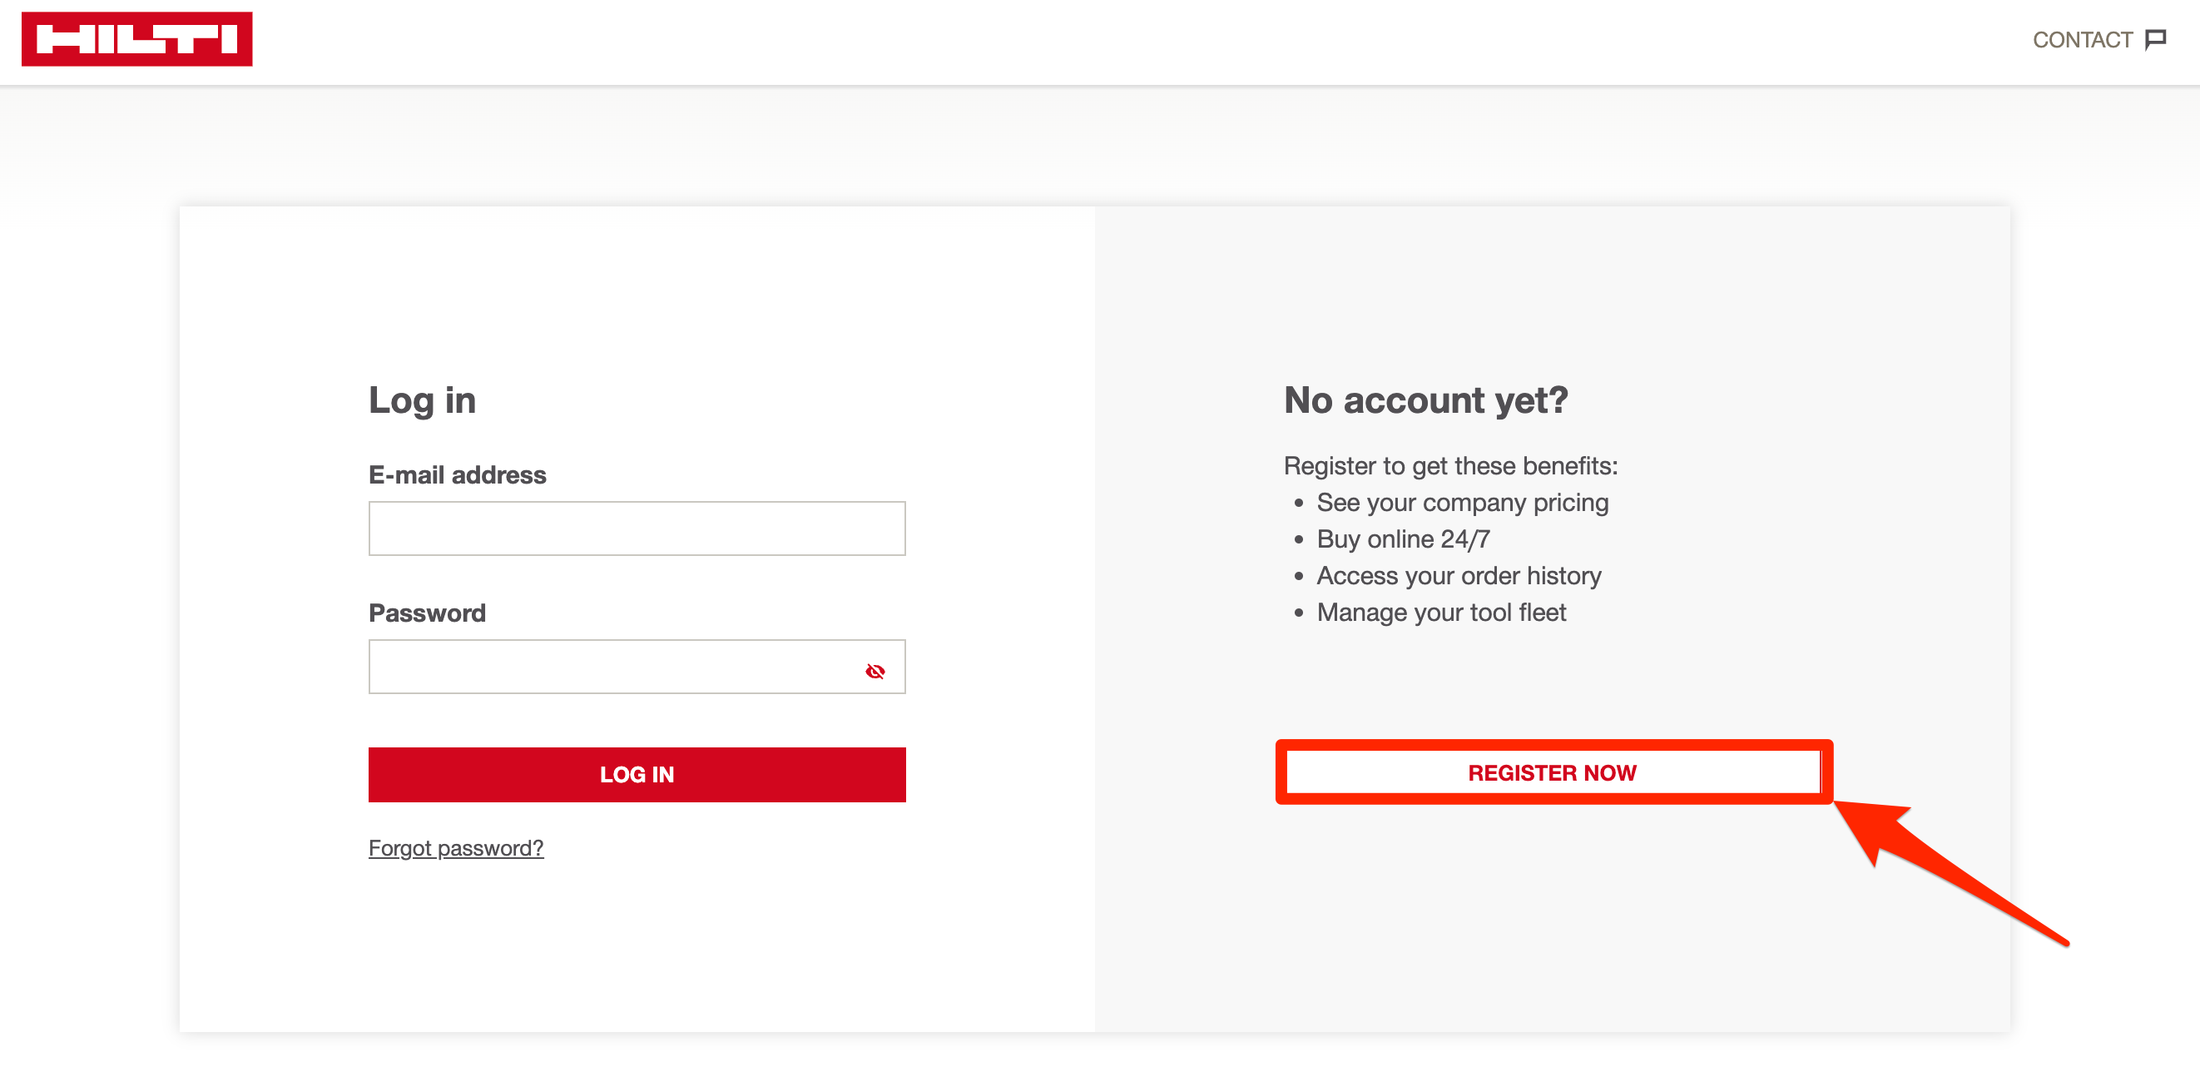Toggle password visibility with the eye icon
This screenshot has width=2200, height=1067.
point(875,672)
